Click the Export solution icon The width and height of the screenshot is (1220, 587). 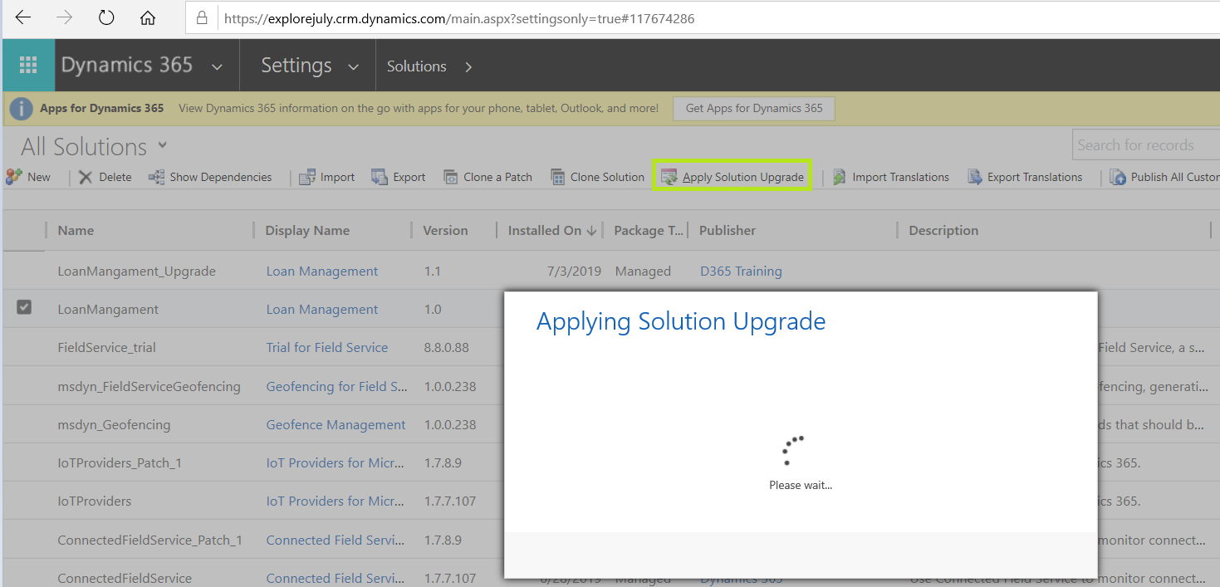pyautogui.click(x=380, y=177)
